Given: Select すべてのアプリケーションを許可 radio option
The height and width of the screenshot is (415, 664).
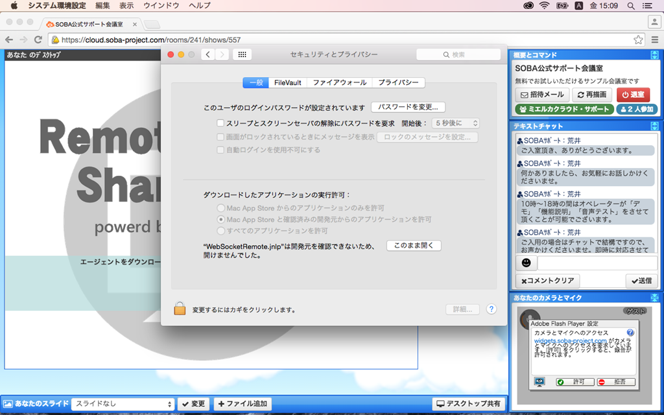Looking at the screenshot, I should (220, 231).
